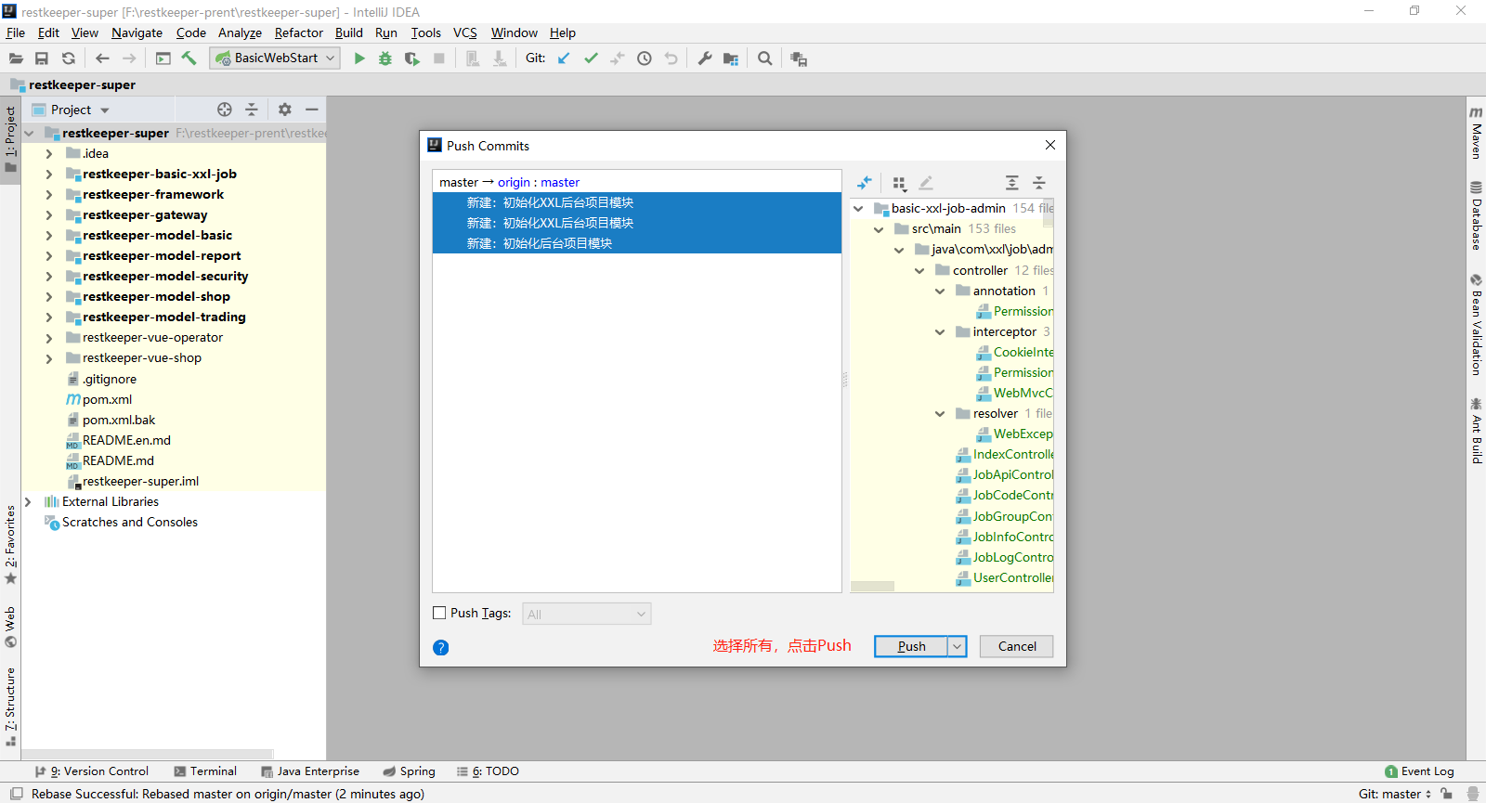The width and height of the screenshot is (1486, 803).
Task: Open Structure side tab
Action: [x=10, y=706]
